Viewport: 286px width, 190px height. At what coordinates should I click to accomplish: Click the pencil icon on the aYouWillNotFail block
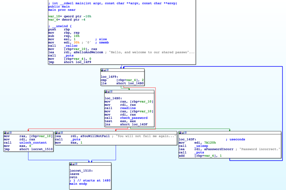pos(59,133)
